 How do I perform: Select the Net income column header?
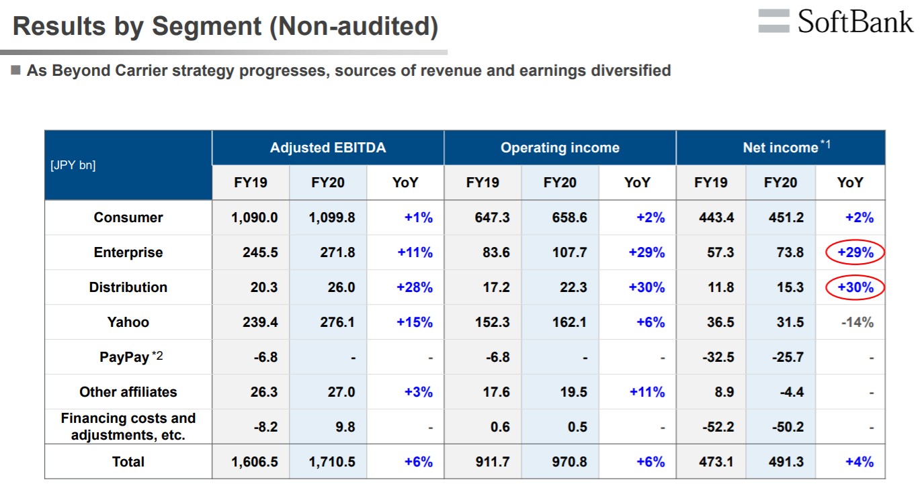click(x=780, y=148)
